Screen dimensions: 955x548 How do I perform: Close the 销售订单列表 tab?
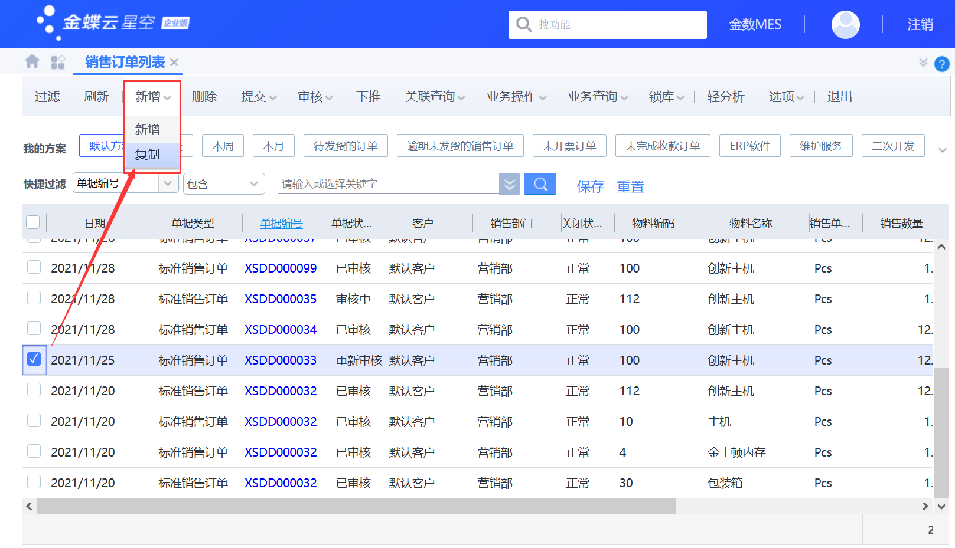[x=174, y=62]
